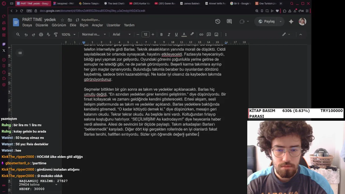Switch to the Ödeme Talepleri tab
Screen dimensions: 345x194
89,4
